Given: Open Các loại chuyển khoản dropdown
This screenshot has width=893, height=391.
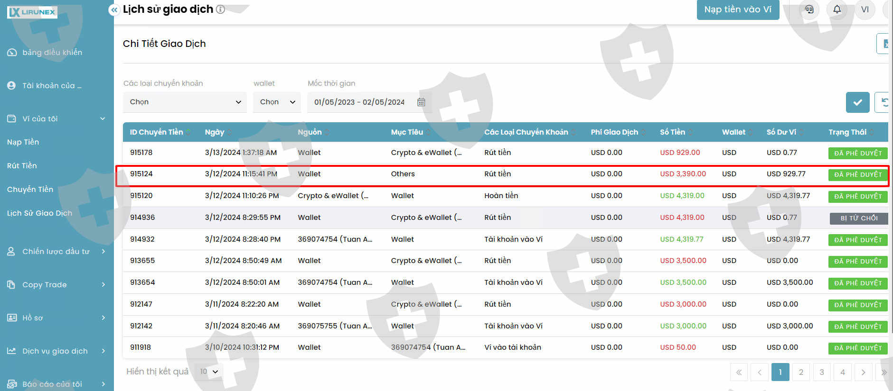Looking at the screenshot, I should (185, 102).
